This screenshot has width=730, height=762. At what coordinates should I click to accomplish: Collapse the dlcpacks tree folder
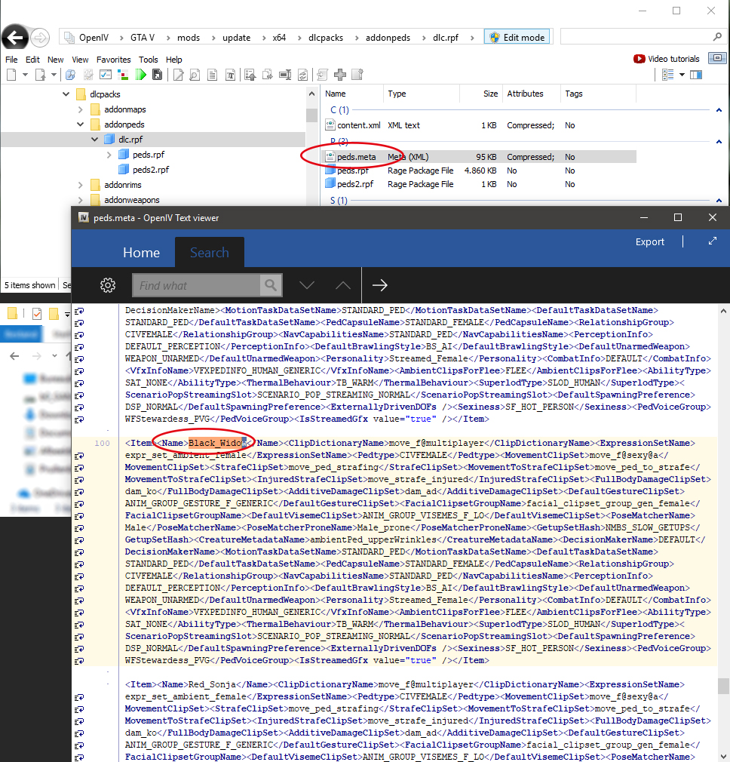point(66,94)
